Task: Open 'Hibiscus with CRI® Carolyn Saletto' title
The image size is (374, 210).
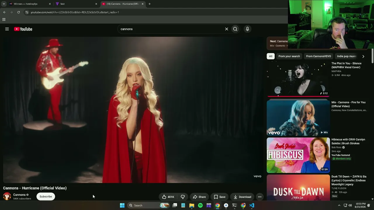Action: tap(348, 141)
